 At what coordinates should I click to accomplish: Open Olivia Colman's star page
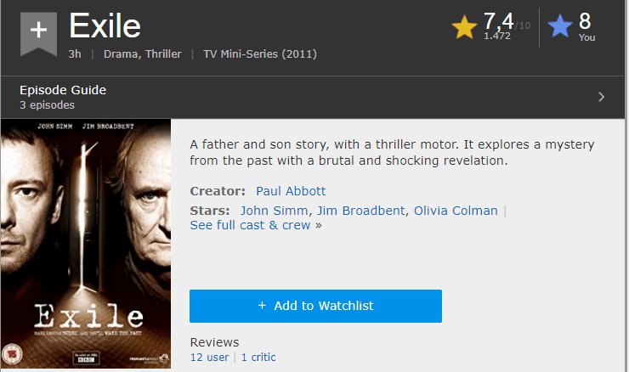click(x=456, y=211)
